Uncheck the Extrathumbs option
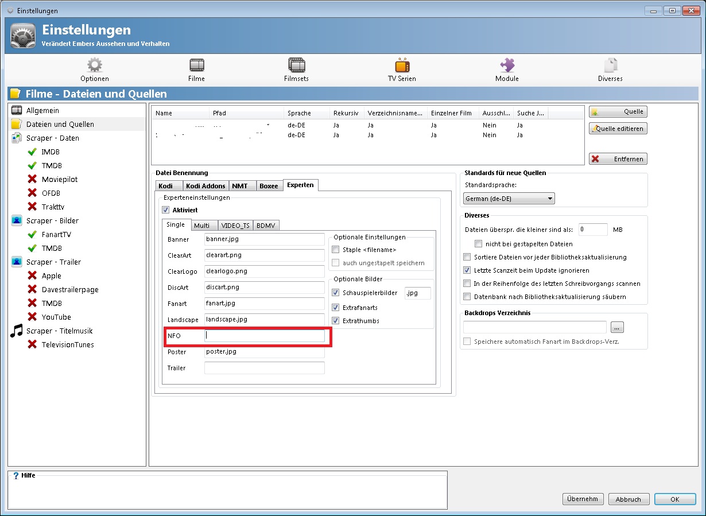 336,321
